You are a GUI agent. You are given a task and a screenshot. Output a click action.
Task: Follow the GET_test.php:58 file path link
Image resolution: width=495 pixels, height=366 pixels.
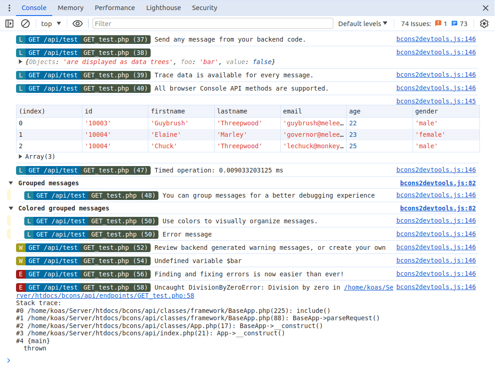point(105,296)
